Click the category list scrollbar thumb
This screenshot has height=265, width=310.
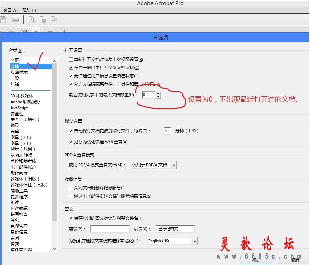coord(55,142)
